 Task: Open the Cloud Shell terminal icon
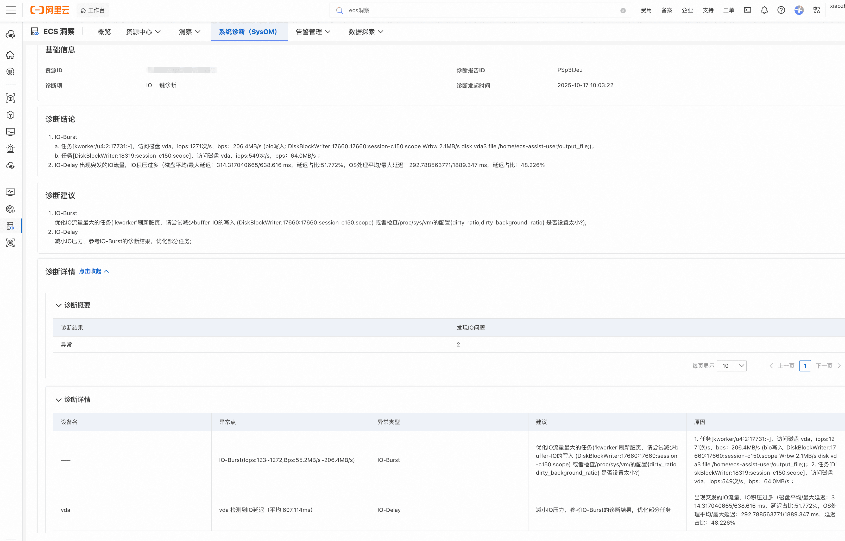pyautogui.click(x=747, y=10)
